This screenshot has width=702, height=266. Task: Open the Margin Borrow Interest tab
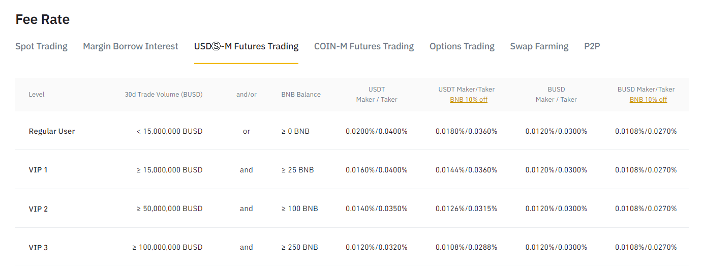(x=131, y=46)
